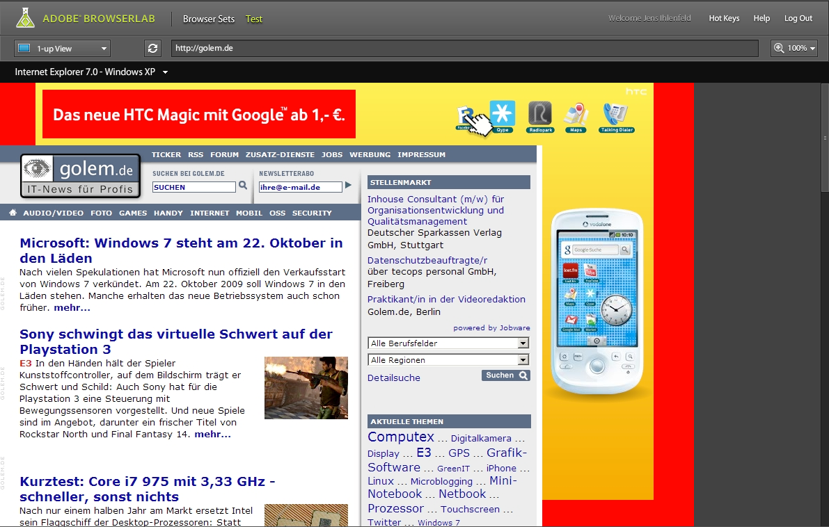The image size is (829, 527).
Task: Click the ihre@e-mail.de newsletter field
Action: [300, 187]
